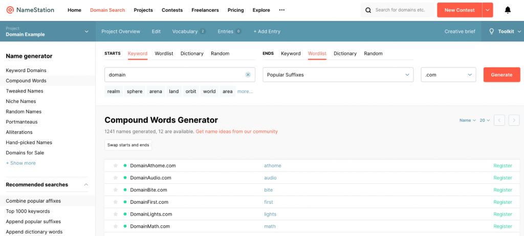Open the Freelancers menu item

205,10
